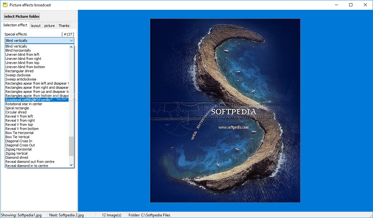373x218 pixels.
Task: Select Reveal V from bottom
Action: tap(37, 128)
